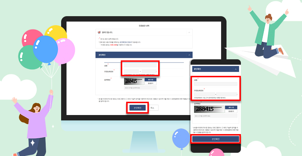Click the wide 본인확인 button on phone
302x156 pixels.
[216, 139]
